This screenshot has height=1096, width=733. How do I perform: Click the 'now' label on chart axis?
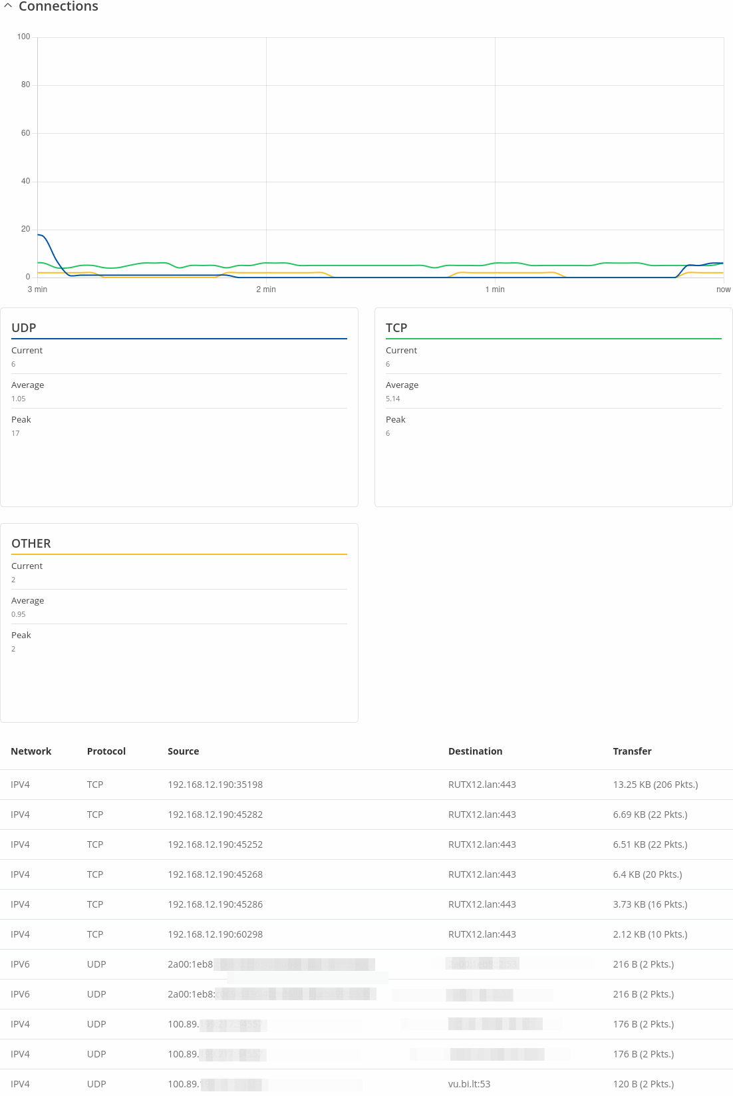724,289
